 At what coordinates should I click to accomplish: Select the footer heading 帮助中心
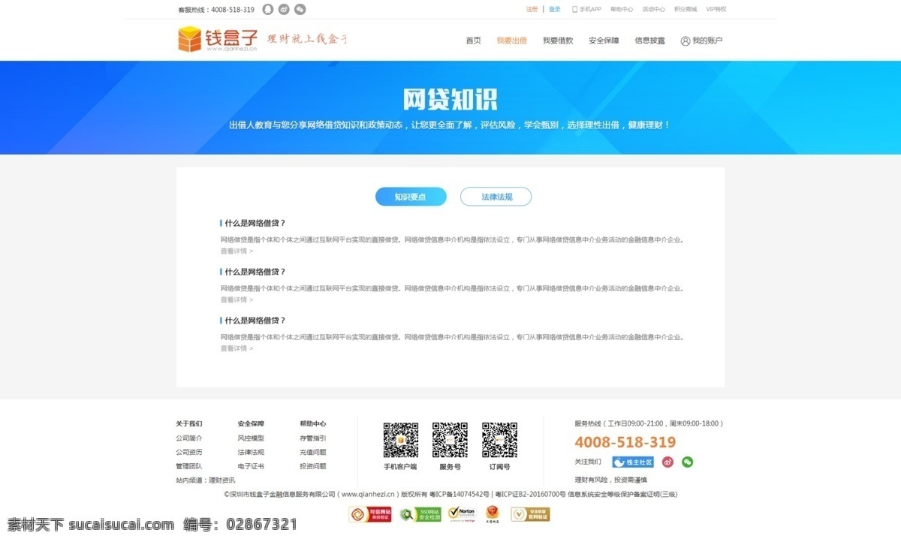tap(313, 424)
